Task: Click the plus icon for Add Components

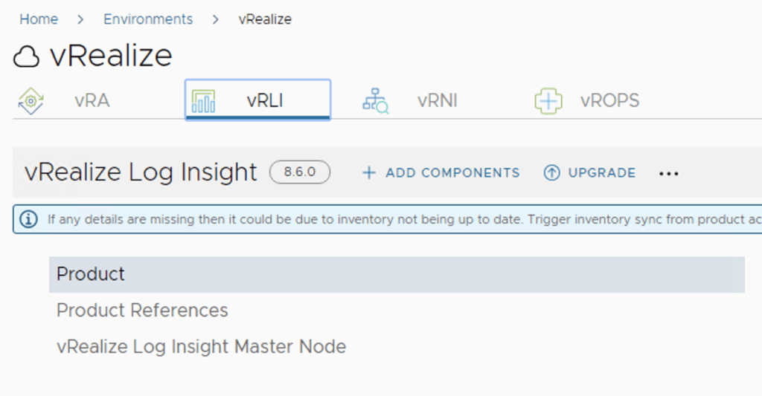Action: click(368, 173)
